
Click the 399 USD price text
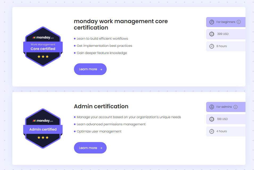tap(223, 34)
